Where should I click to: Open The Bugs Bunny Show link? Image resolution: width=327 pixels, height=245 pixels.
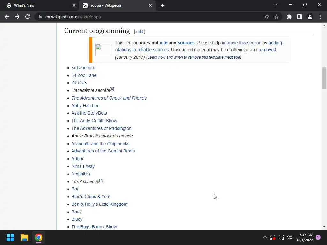click(x=94, y=227)
